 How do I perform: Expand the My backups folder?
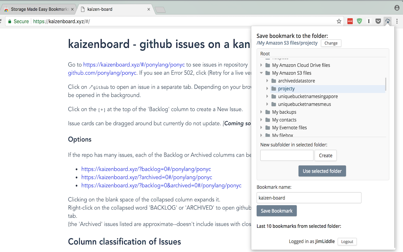[x=261, y=112]
